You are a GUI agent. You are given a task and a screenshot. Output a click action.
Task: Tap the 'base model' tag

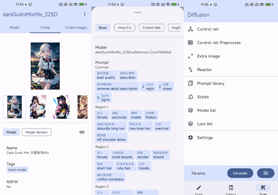click(x=17, y=170)
